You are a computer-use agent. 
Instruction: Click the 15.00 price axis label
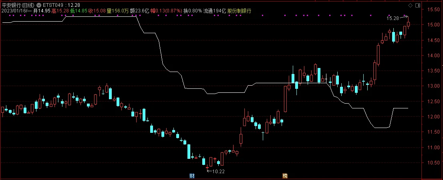[433, 25]
